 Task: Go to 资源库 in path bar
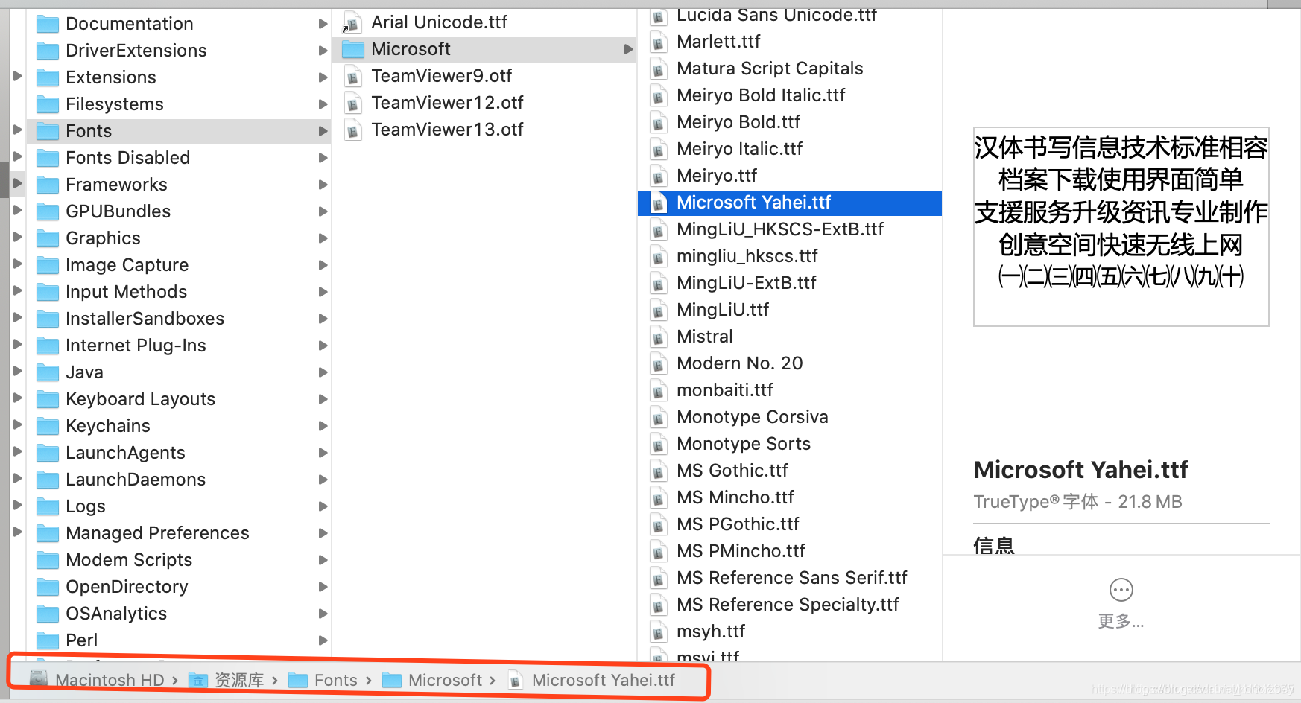pyautogui.click(x=239, y=680)
